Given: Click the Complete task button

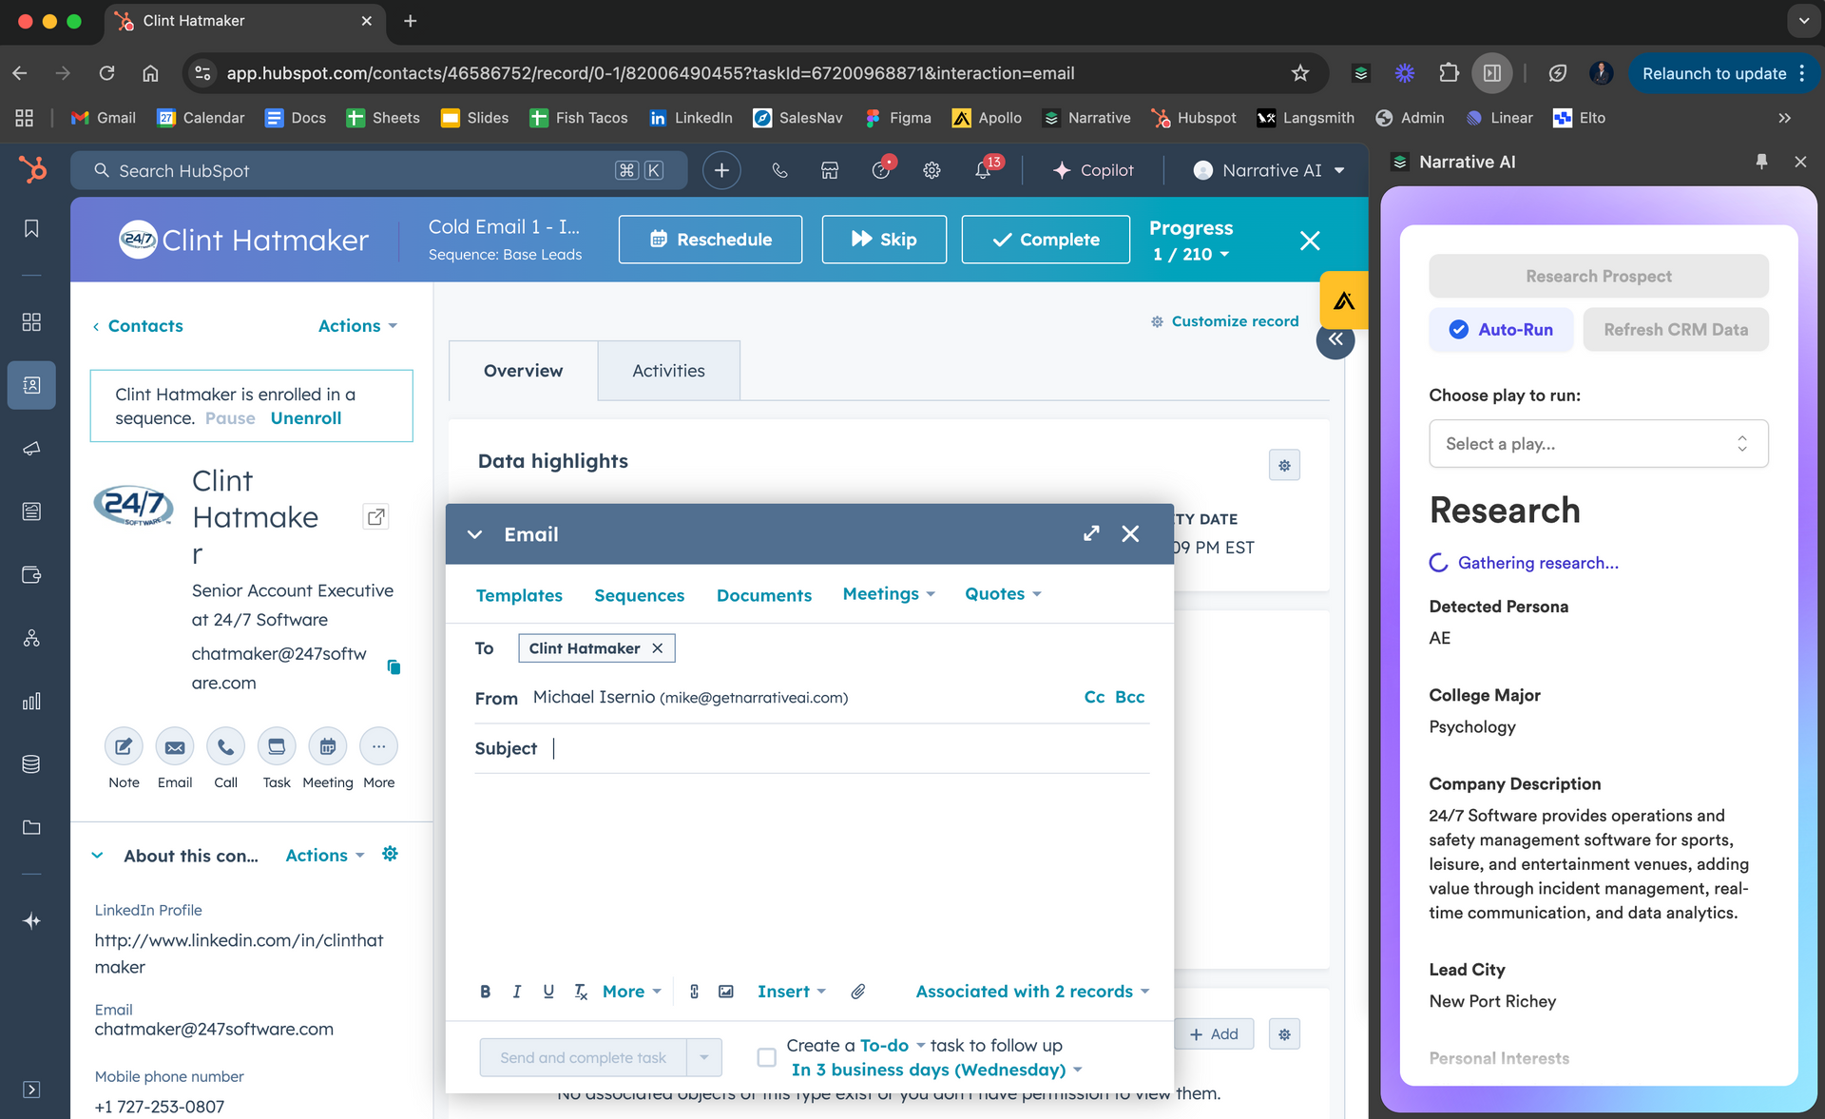Looking at the screenshot, I should coord(1046,240).
